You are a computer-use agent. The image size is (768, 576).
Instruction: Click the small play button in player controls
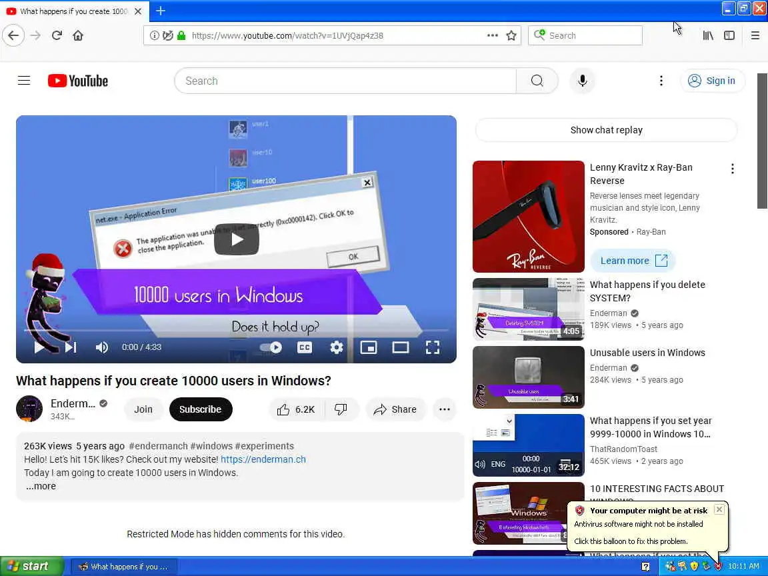[39, 347]
